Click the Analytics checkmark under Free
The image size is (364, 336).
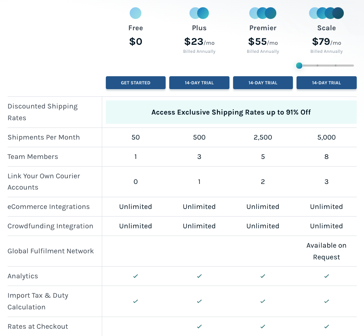[135, 276]
